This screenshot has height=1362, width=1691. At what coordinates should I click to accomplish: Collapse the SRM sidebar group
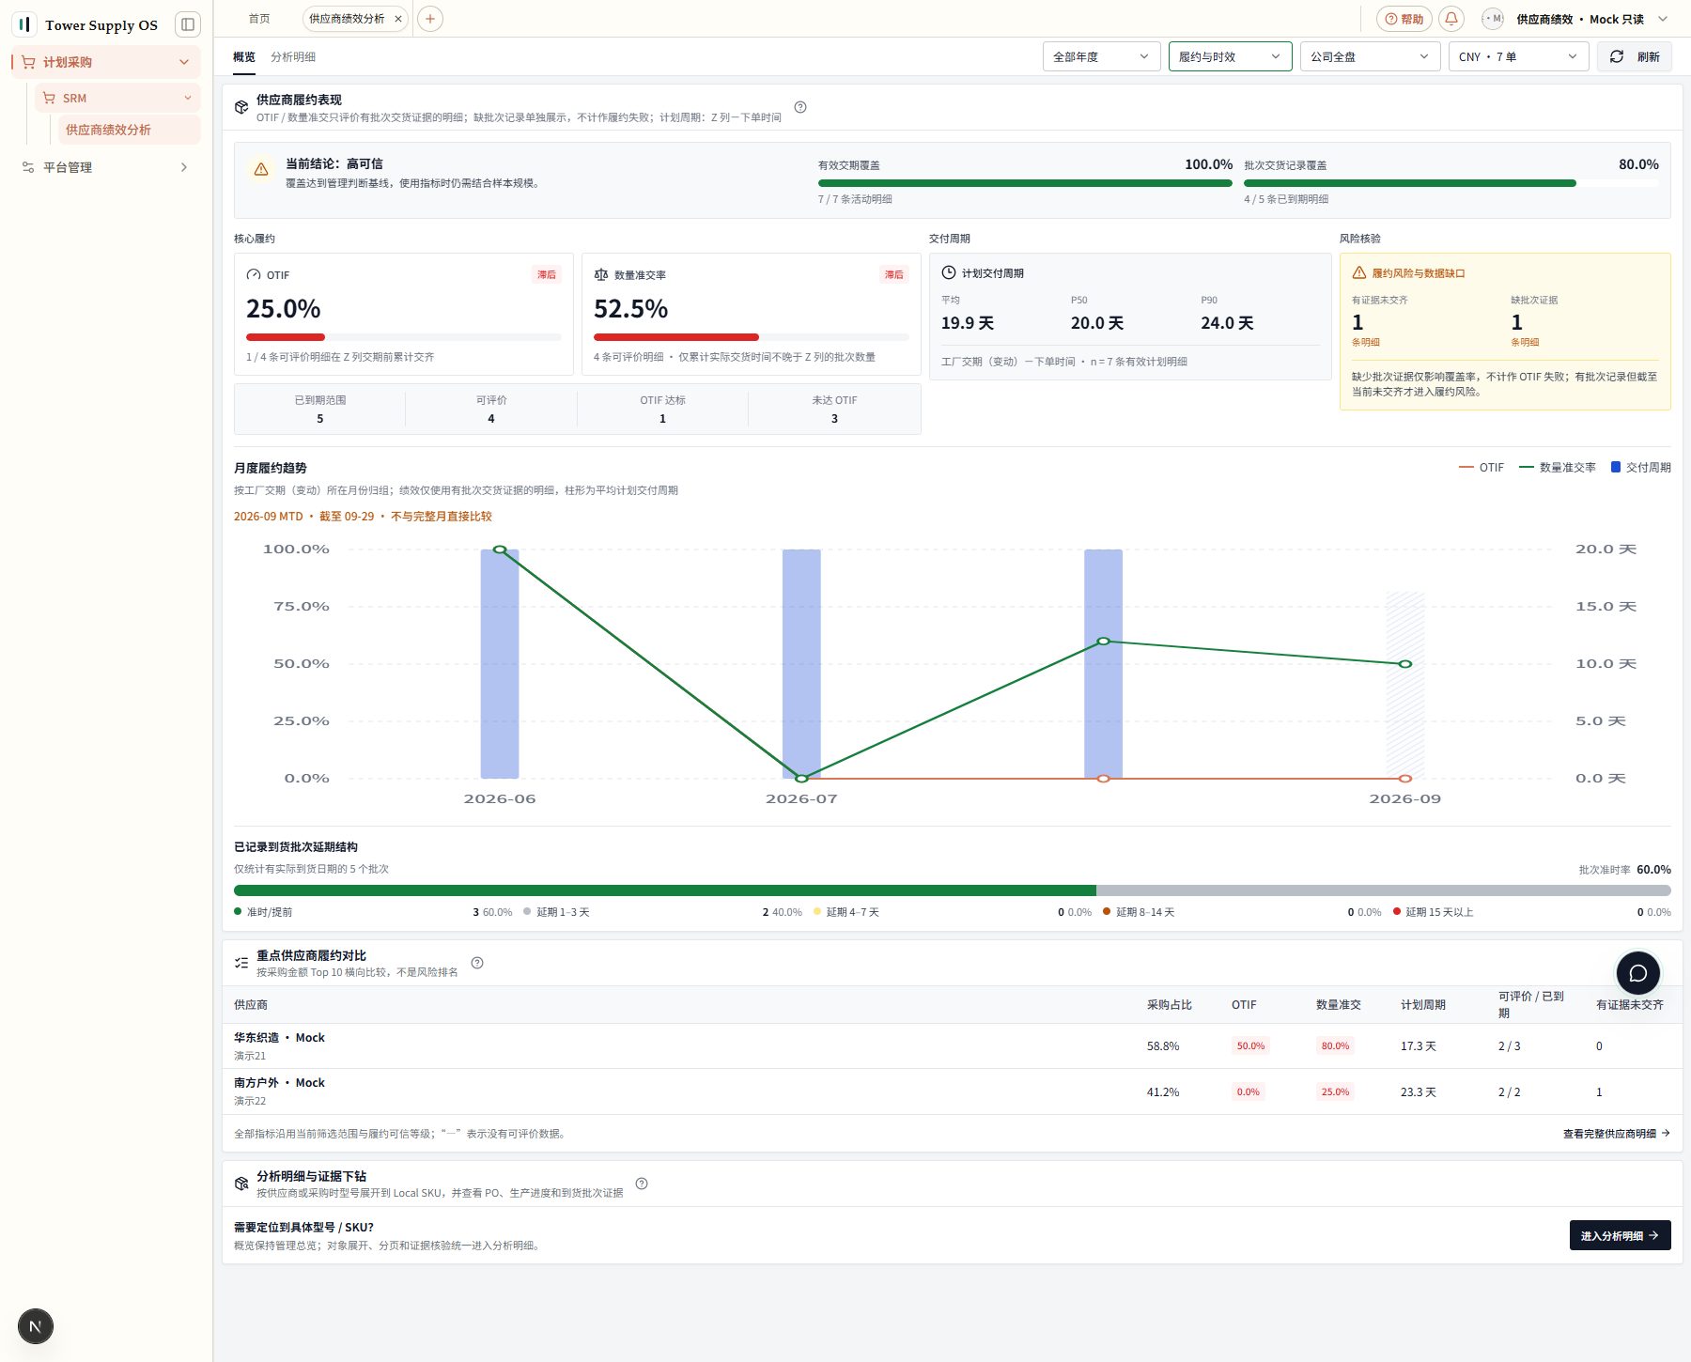[188, 98]
